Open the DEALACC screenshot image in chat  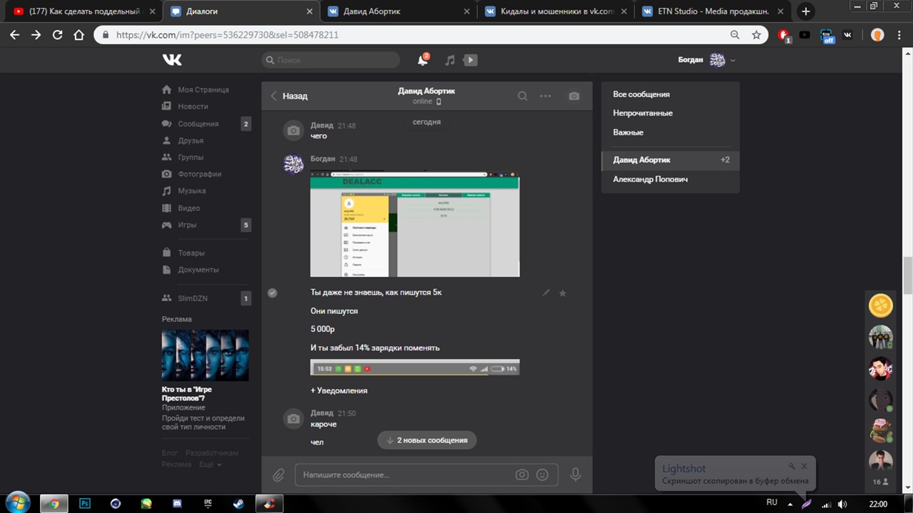414,225
